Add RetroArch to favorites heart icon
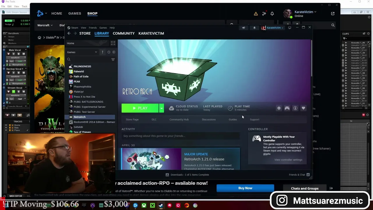The width and height of the screenshot is (373, 210). click(x=303, y=108)
